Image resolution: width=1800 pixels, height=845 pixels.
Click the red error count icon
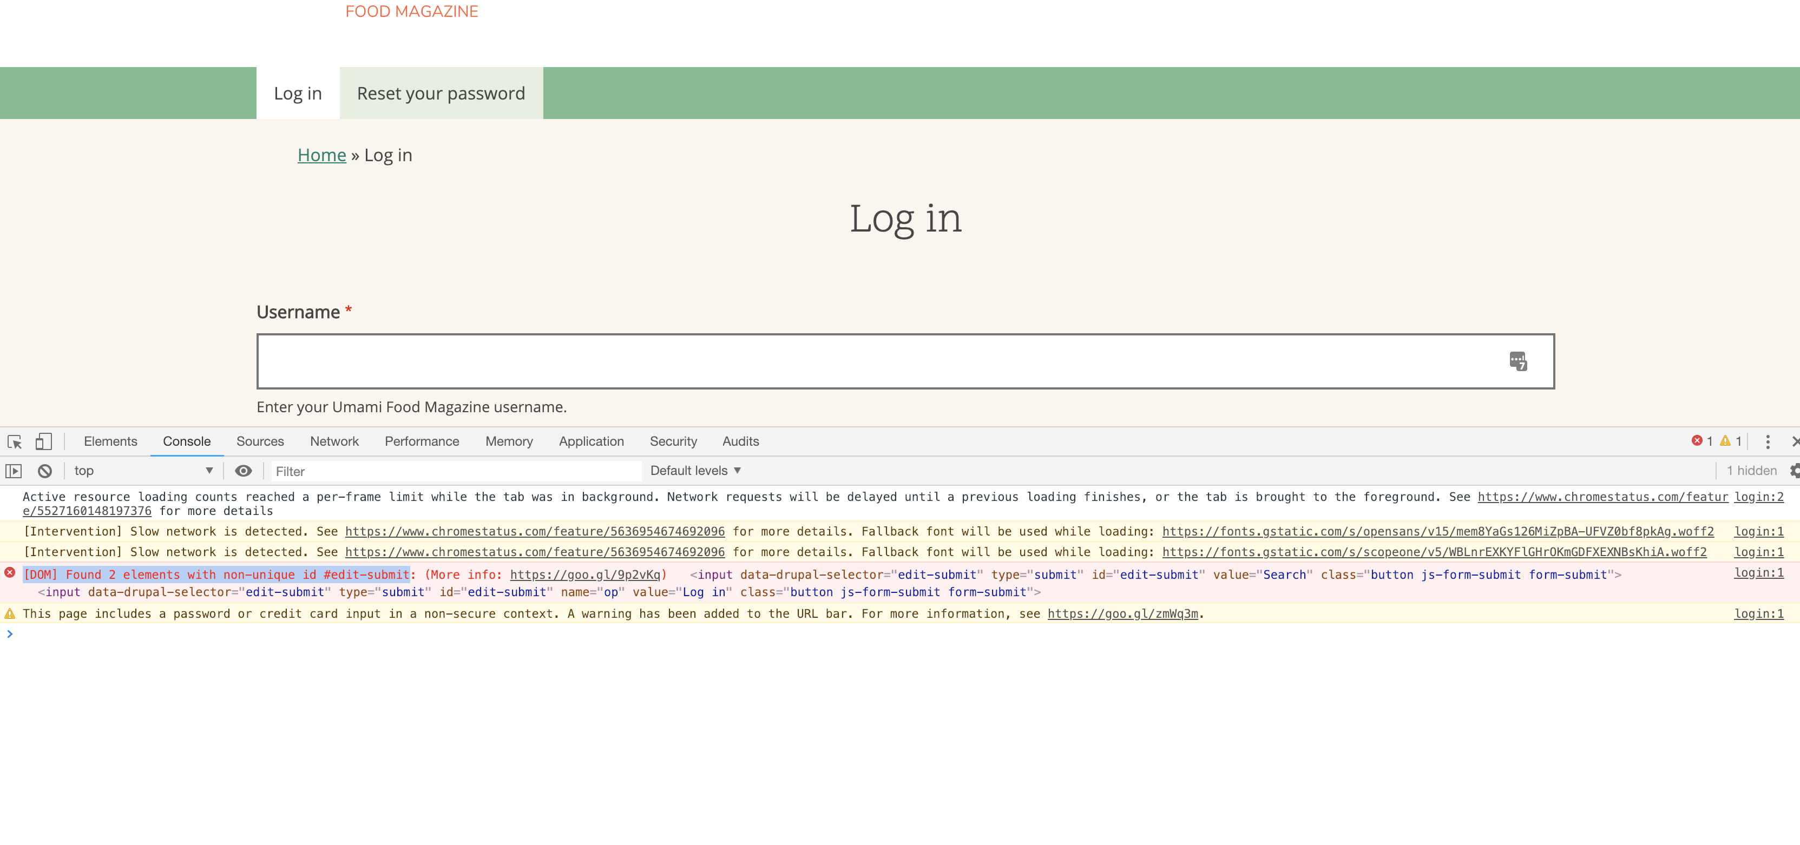pyautogui.click(x=1697, y=441)
